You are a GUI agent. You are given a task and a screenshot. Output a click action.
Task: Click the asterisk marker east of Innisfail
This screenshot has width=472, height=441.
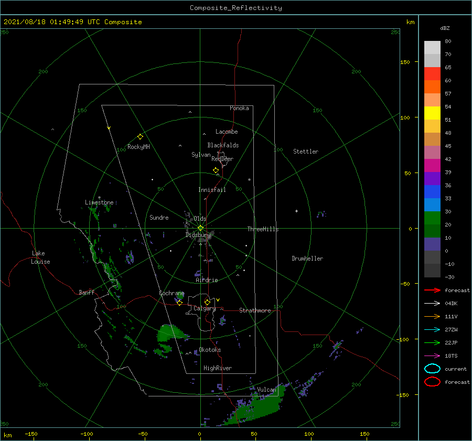[x=249, y=180]
